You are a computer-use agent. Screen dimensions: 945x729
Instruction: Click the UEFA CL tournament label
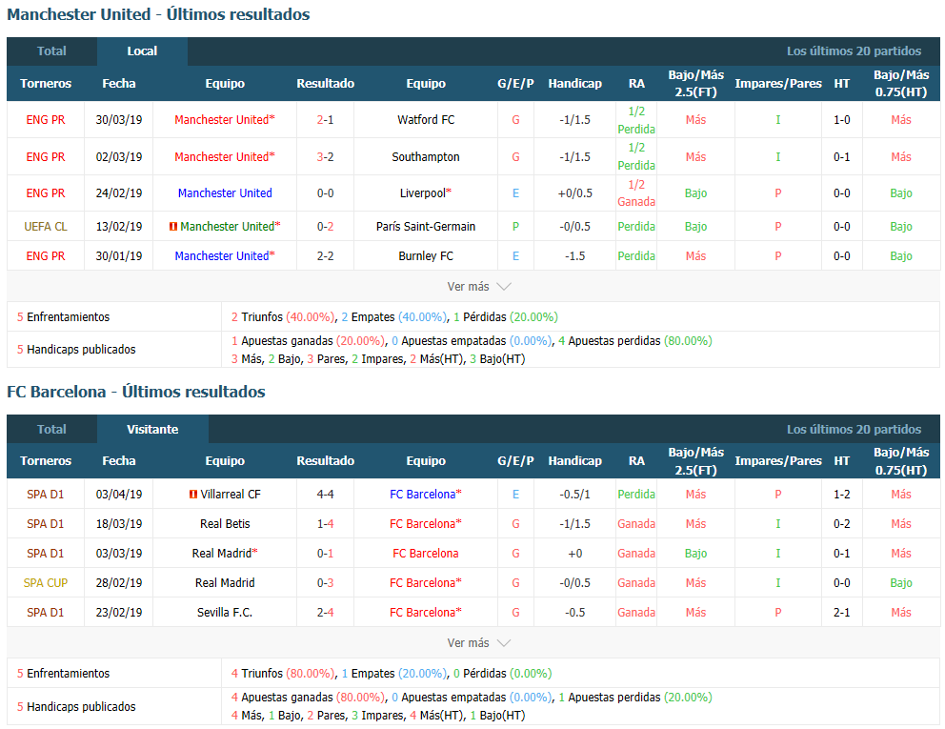point(46,227)
